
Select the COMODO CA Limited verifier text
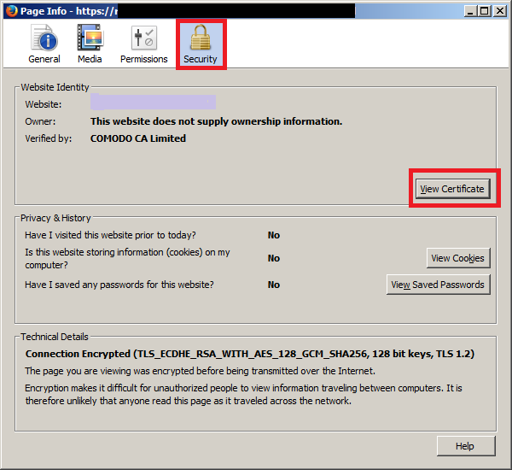point(138,138)
